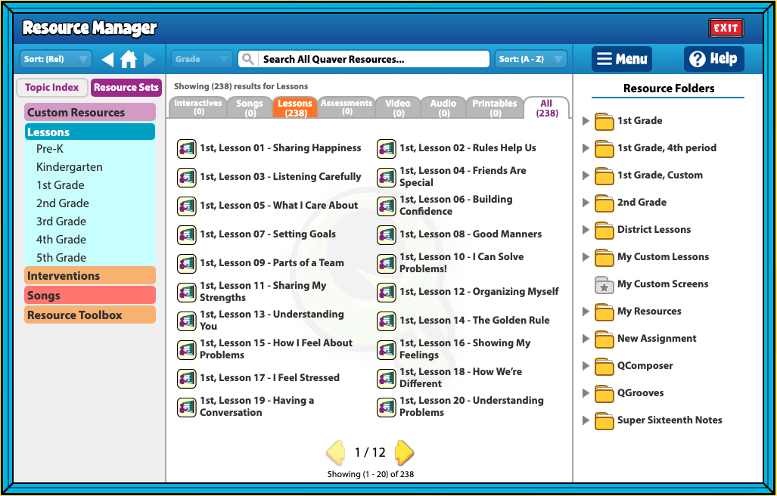
Task: Switch to the Assessments tab
Action: [347, 107]
